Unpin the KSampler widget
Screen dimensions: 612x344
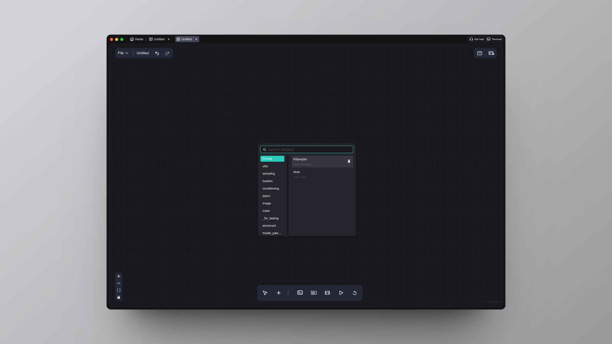tap(349, 161)
